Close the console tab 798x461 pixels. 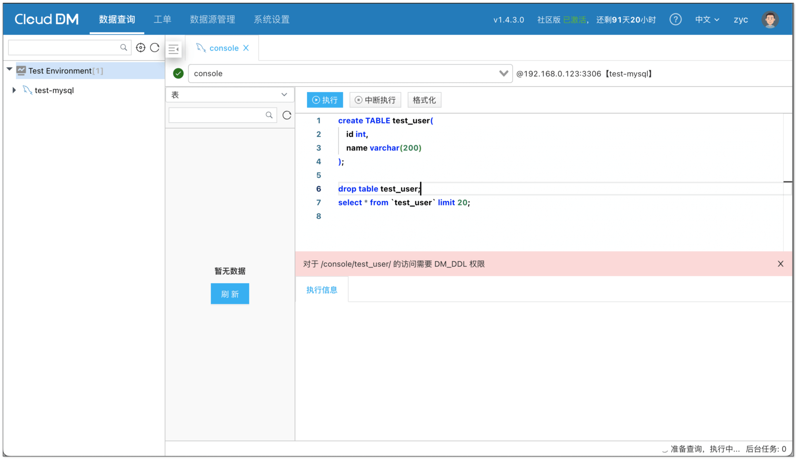click(246, 48)
